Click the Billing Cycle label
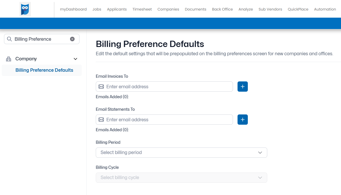Image resolution: width=341 pixels, height=195 pixels. [x=107, y=167]
